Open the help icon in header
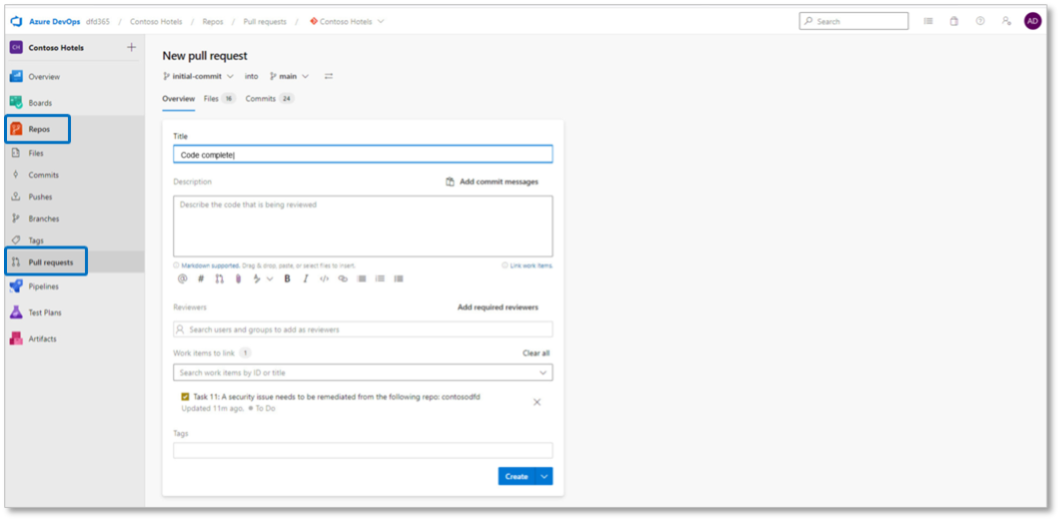Viewport: 1063px width, 524px height. [979, 21]
